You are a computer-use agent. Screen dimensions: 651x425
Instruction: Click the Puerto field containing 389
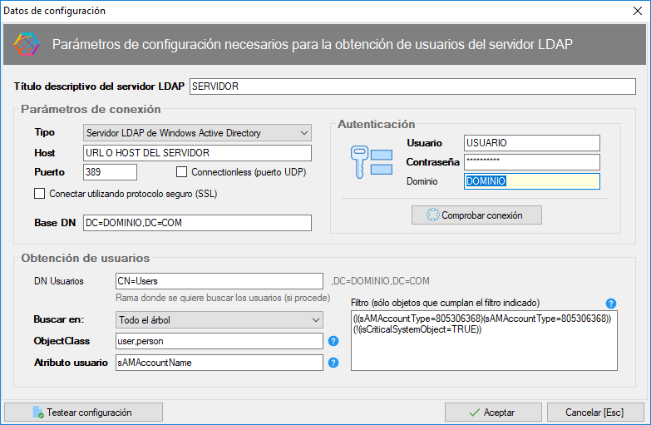(110, 172)
